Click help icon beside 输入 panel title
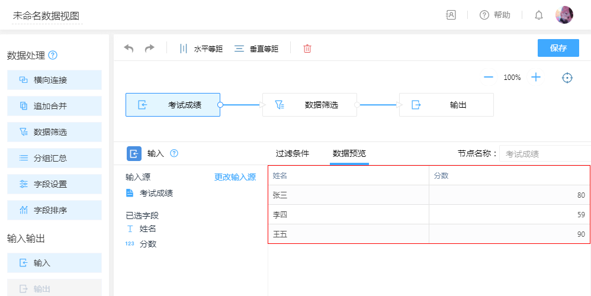The width and height of the screenshot is (591, 296). 174,153
